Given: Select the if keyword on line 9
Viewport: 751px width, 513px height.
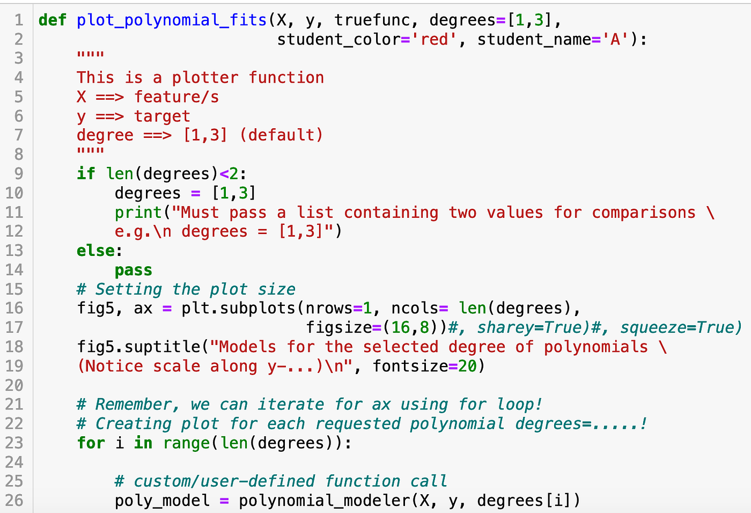Looking at the screenshot, I should click(x=85, y=173).
